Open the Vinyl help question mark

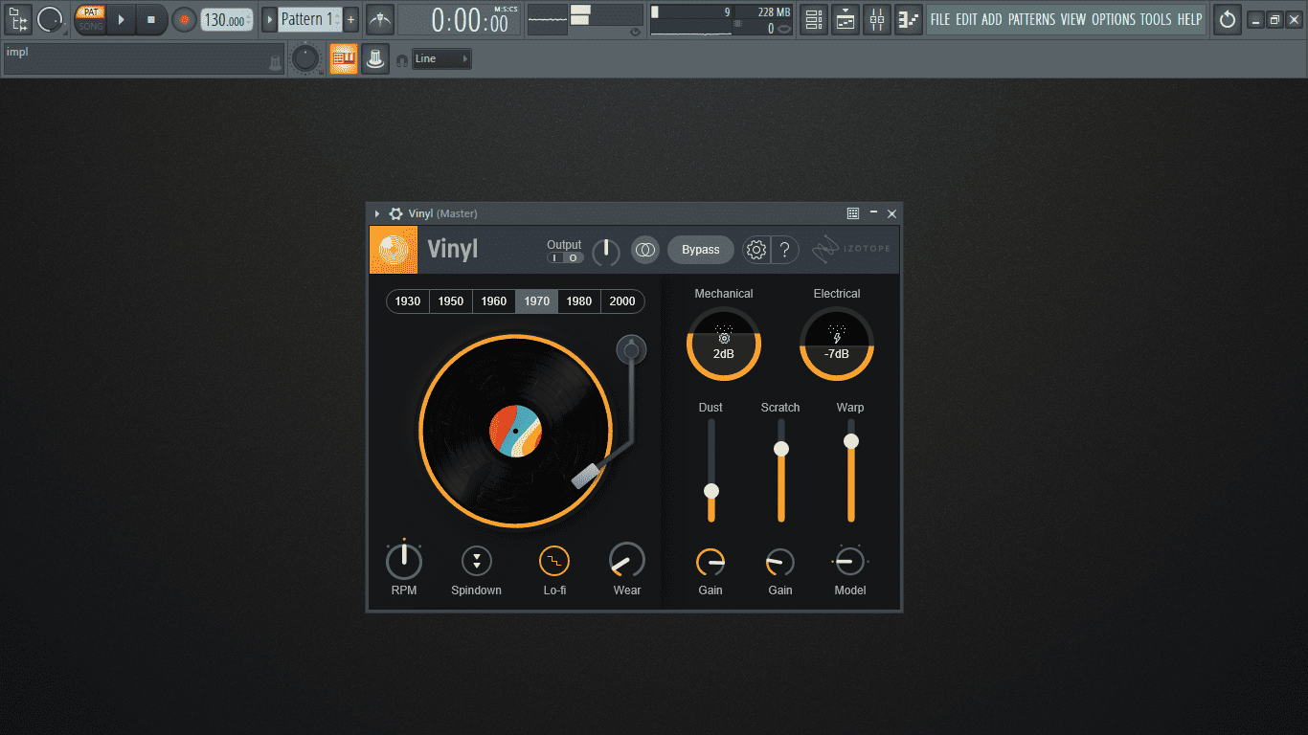(x=784, y=250)
